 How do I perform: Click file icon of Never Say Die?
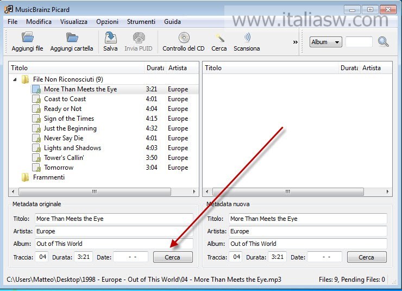click(36, 138)
